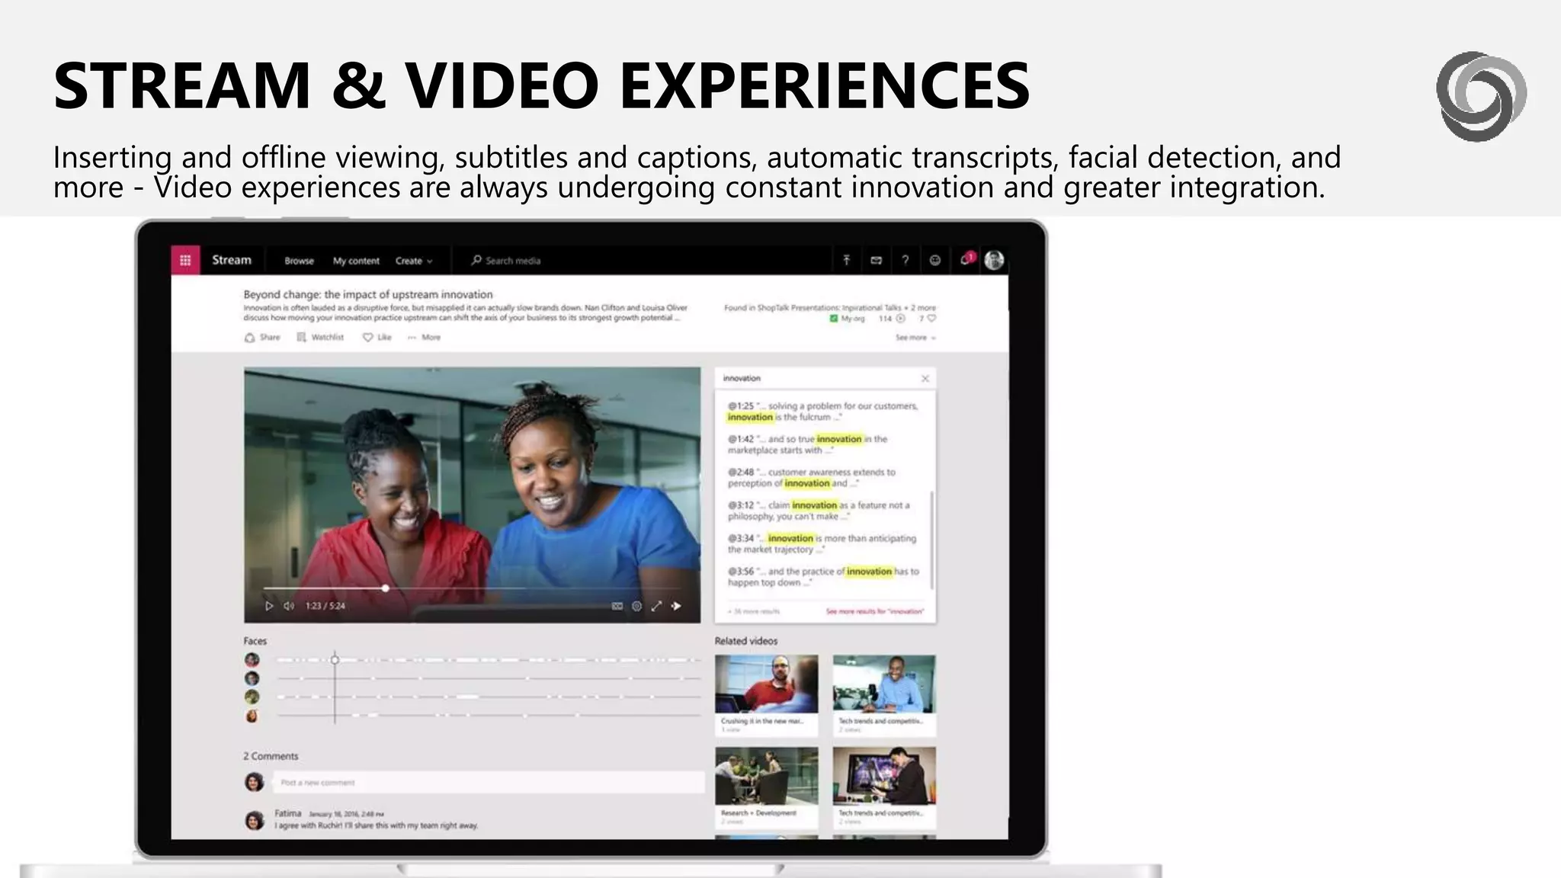This screenshot has width=1561, height=878.
Task: Click the 7 likes heart count
Action: 927,319
